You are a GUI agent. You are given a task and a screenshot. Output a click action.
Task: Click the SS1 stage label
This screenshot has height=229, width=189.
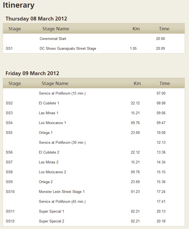coord(9,49)
